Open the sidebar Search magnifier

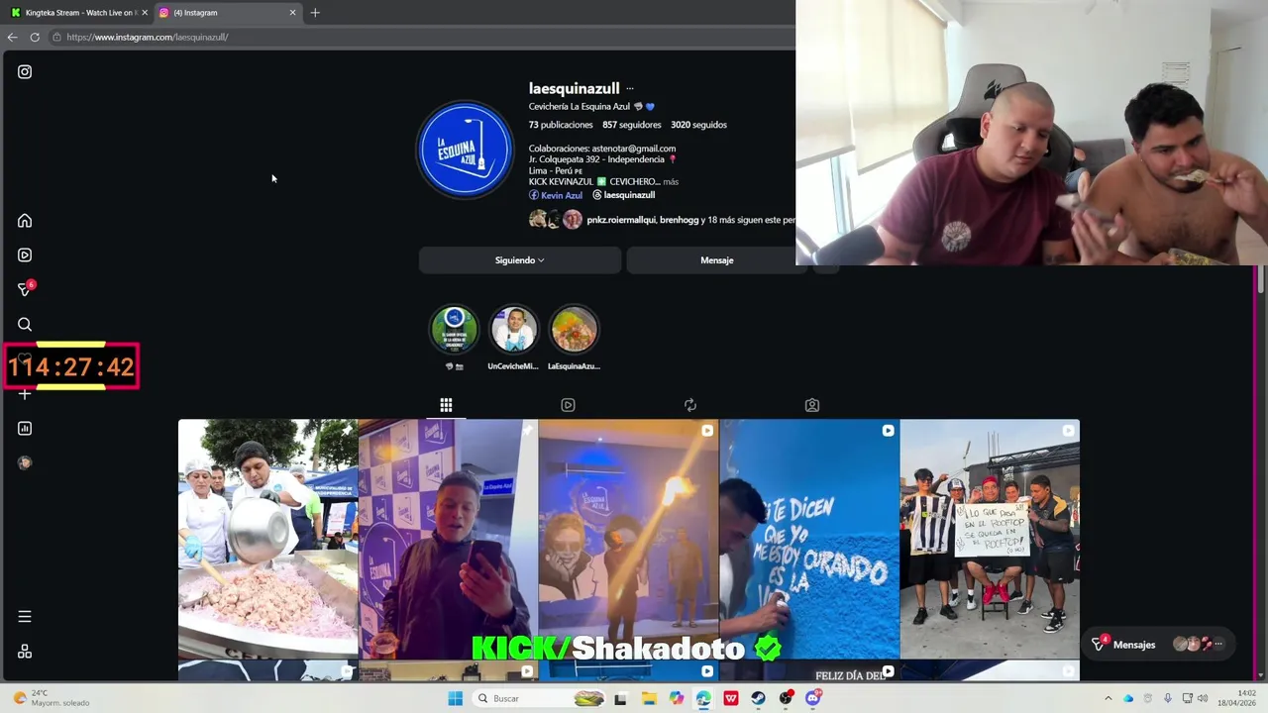25,324
